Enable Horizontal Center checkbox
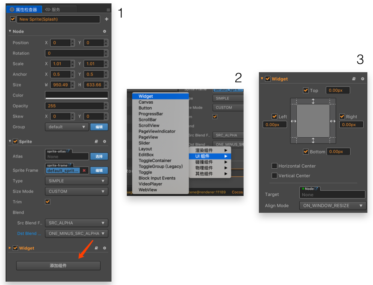Image resolution: width=373 pixels, height=285 pixels. click(275, 166)
